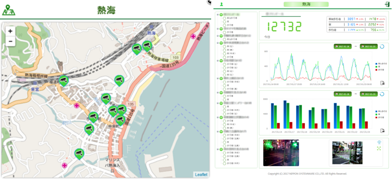Click pink hospital marker at map bottom-left
Image resolution: width=392 pixels, height=179 pixels.
pyautogui.click(x=64, y=165)
